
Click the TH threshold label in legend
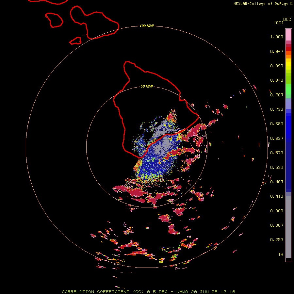[x=281, y=254]
